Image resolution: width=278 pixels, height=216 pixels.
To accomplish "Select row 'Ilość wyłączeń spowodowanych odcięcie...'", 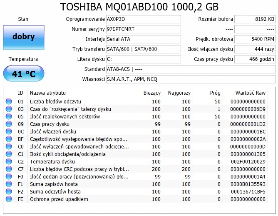I will [136, 146].
